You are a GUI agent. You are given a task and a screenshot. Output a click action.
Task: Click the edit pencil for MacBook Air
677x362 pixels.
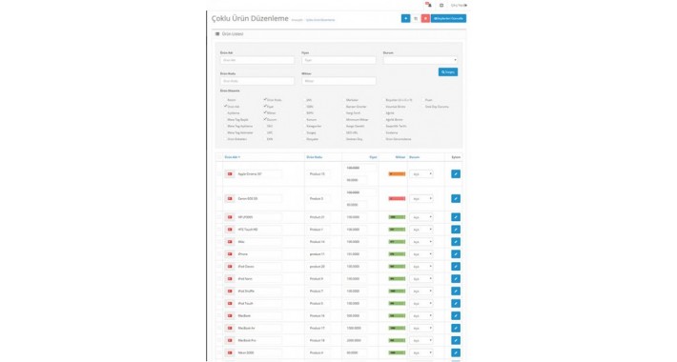point(456,328)
